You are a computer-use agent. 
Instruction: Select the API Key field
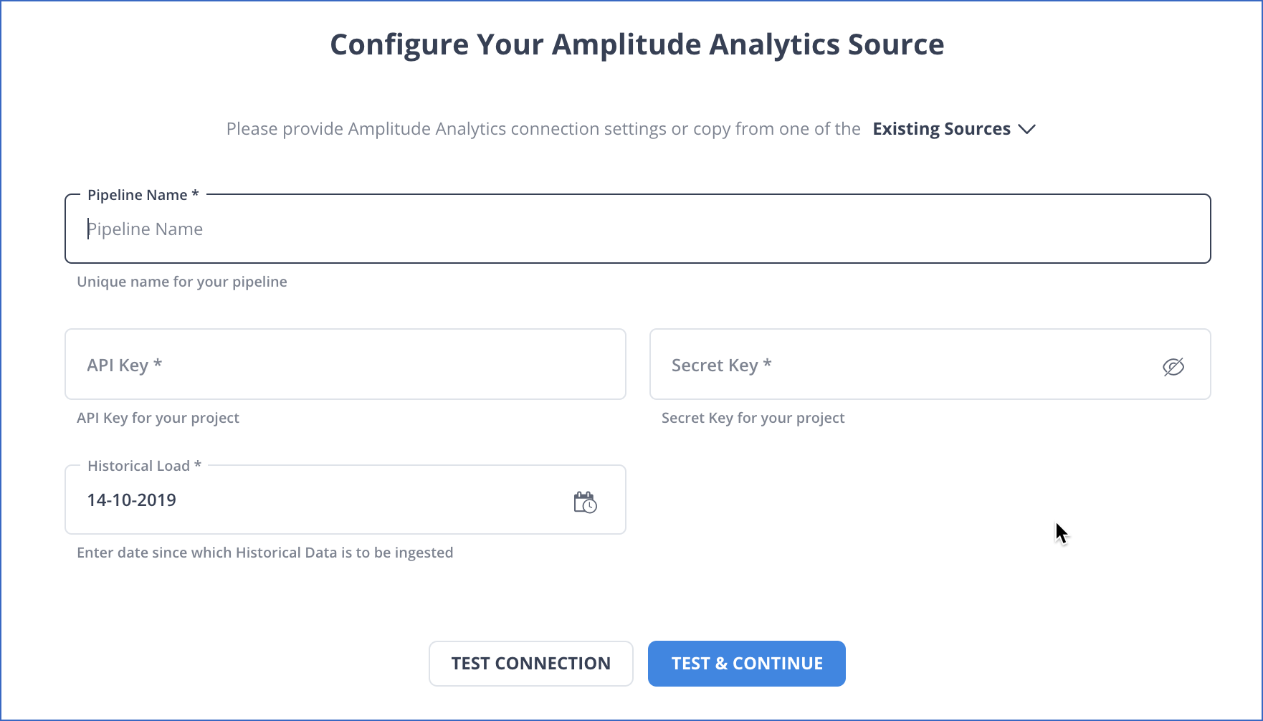tap(344, 364)
